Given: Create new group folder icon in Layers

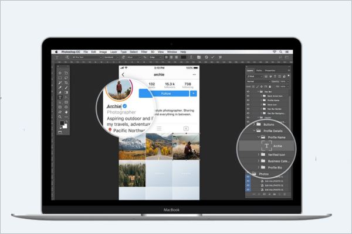Looking at the screenshot, I should 275,194.
